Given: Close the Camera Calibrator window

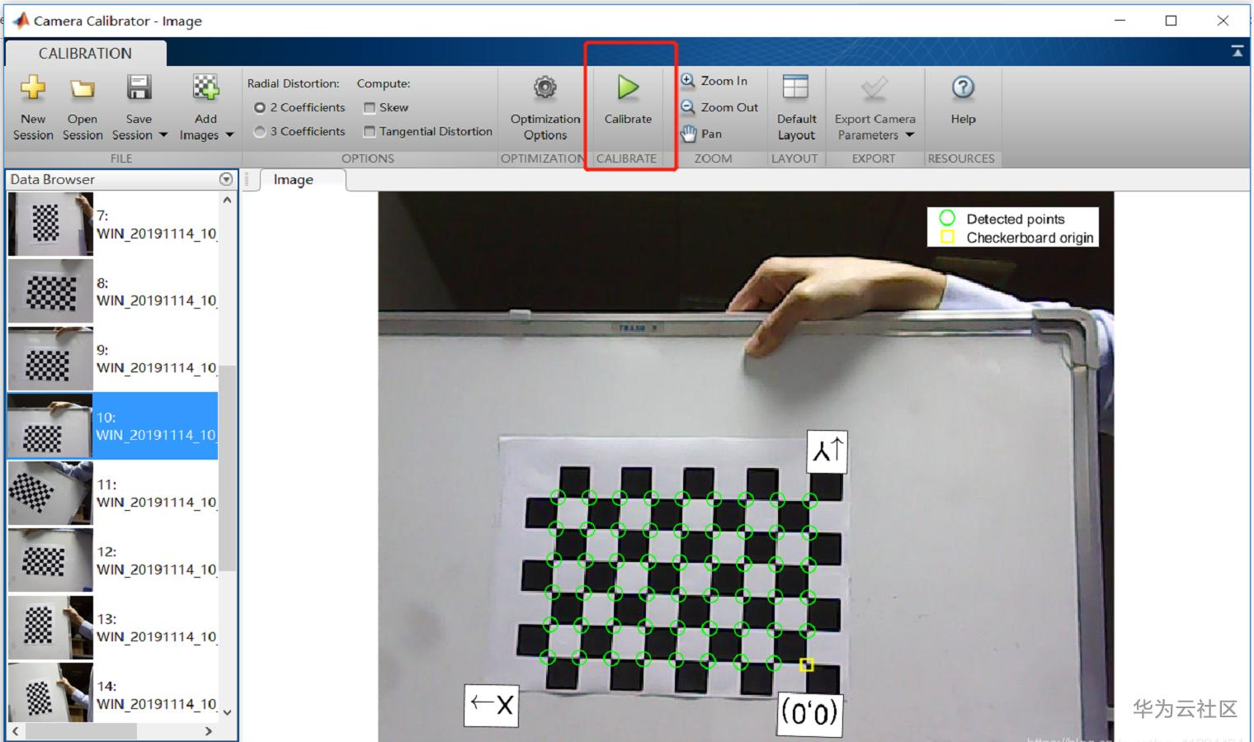Looking at the screenshot, I should (1223, 21).
